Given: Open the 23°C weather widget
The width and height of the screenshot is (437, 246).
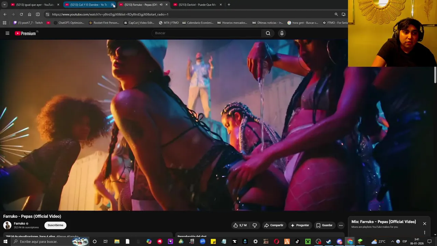Looking at the screenshot, I should [379, 242].
